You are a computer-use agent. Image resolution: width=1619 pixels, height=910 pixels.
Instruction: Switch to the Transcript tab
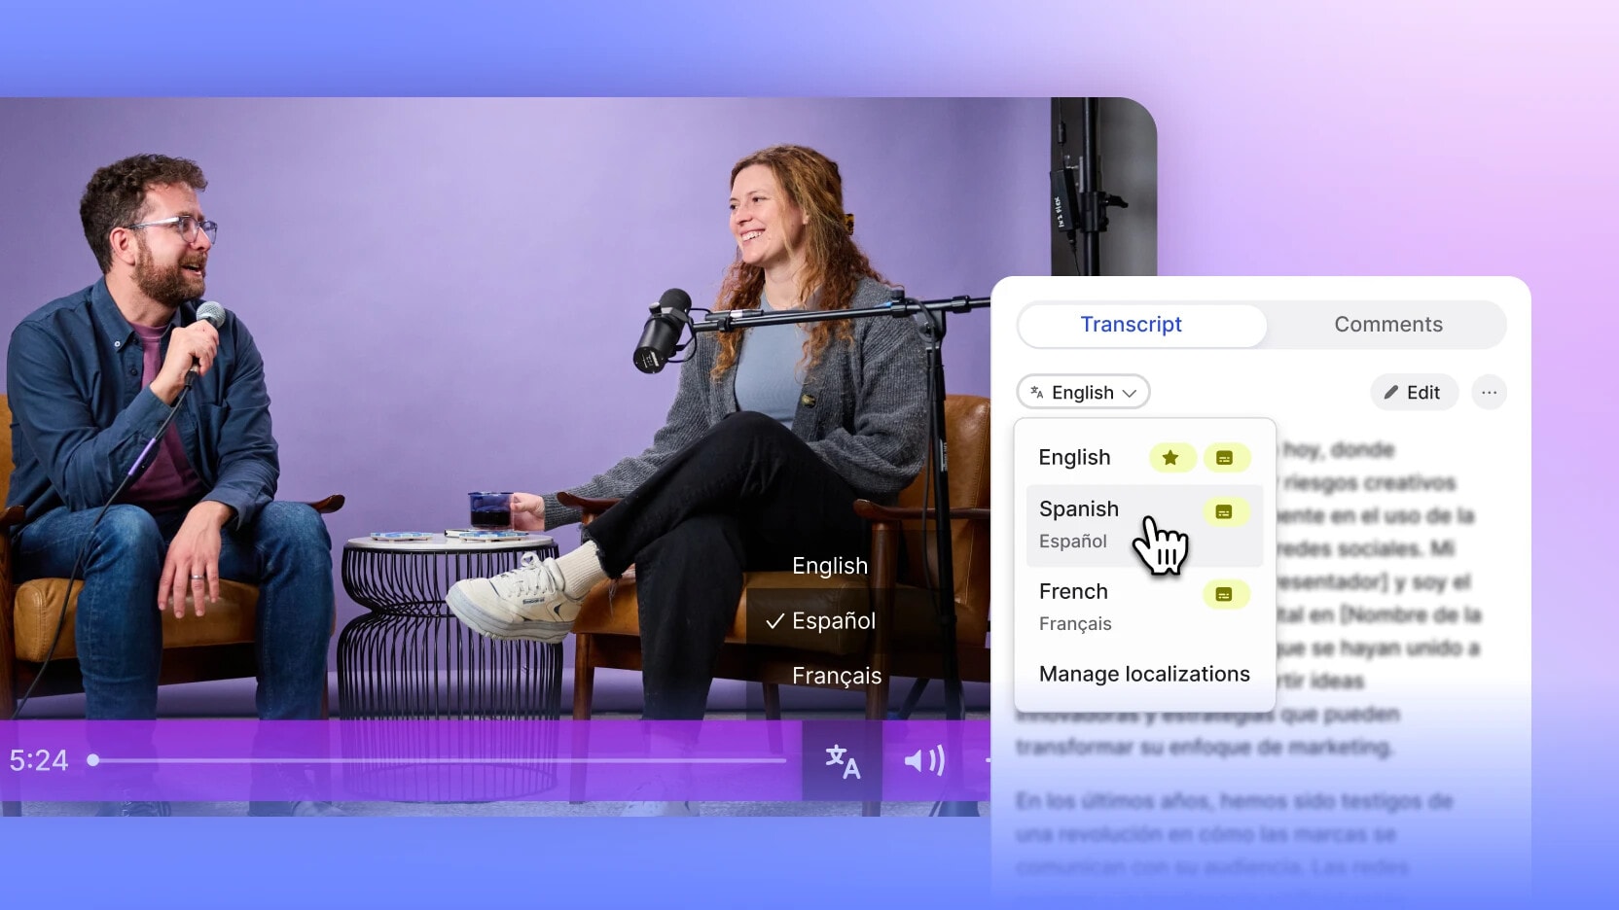pos(1142,325)
